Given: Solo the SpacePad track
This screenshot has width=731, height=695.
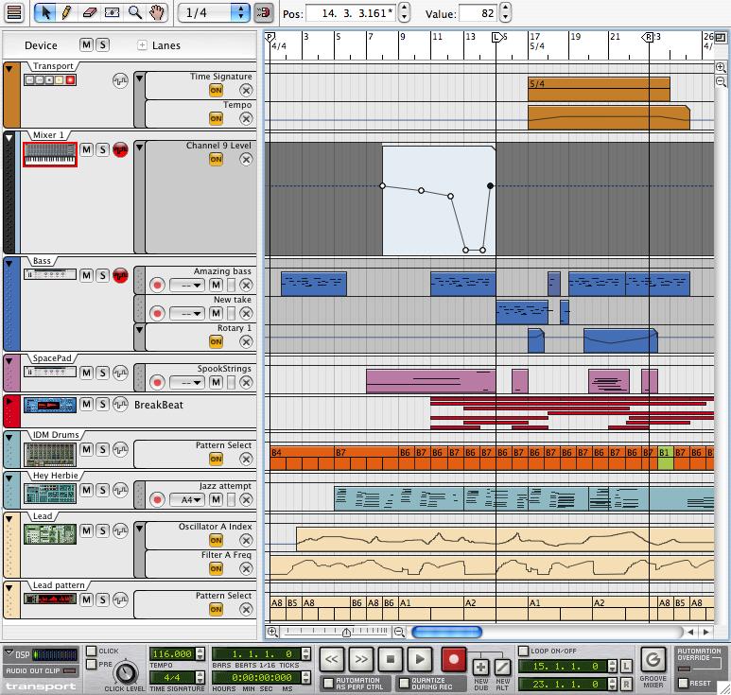Looking at the screenshot, I should [102, 372].
